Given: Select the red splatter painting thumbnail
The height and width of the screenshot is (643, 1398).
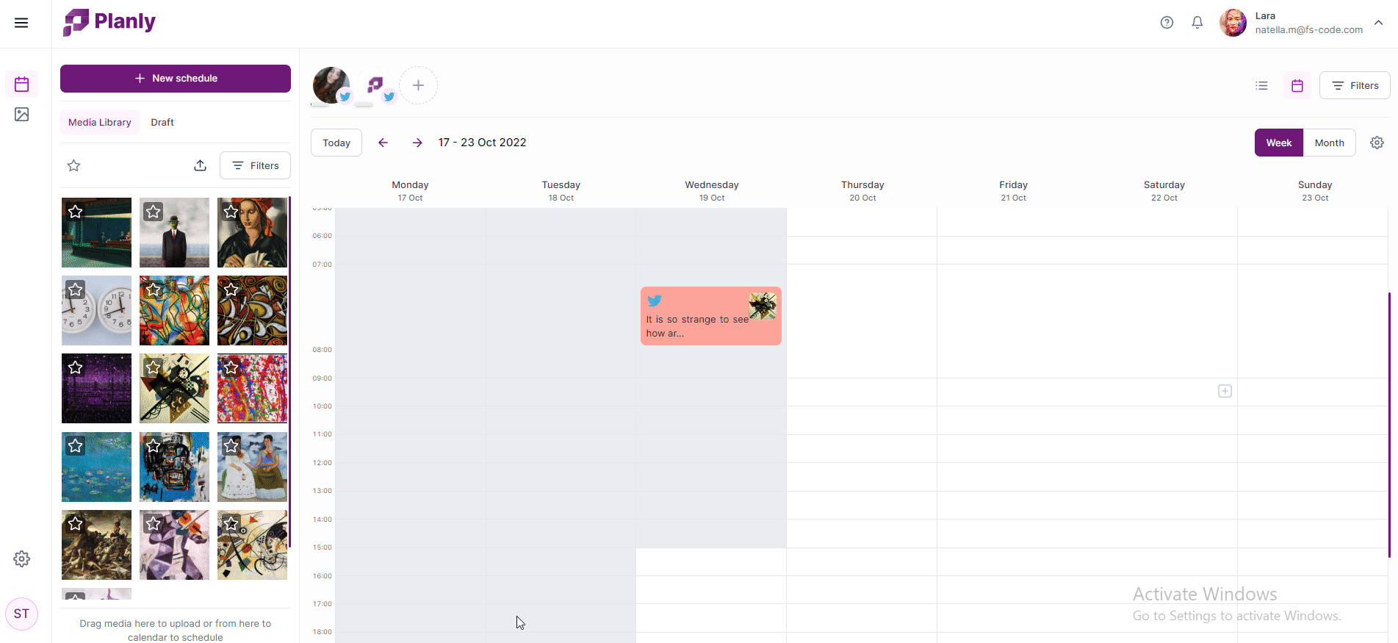Looking at the screenshot, I should 252,389.
